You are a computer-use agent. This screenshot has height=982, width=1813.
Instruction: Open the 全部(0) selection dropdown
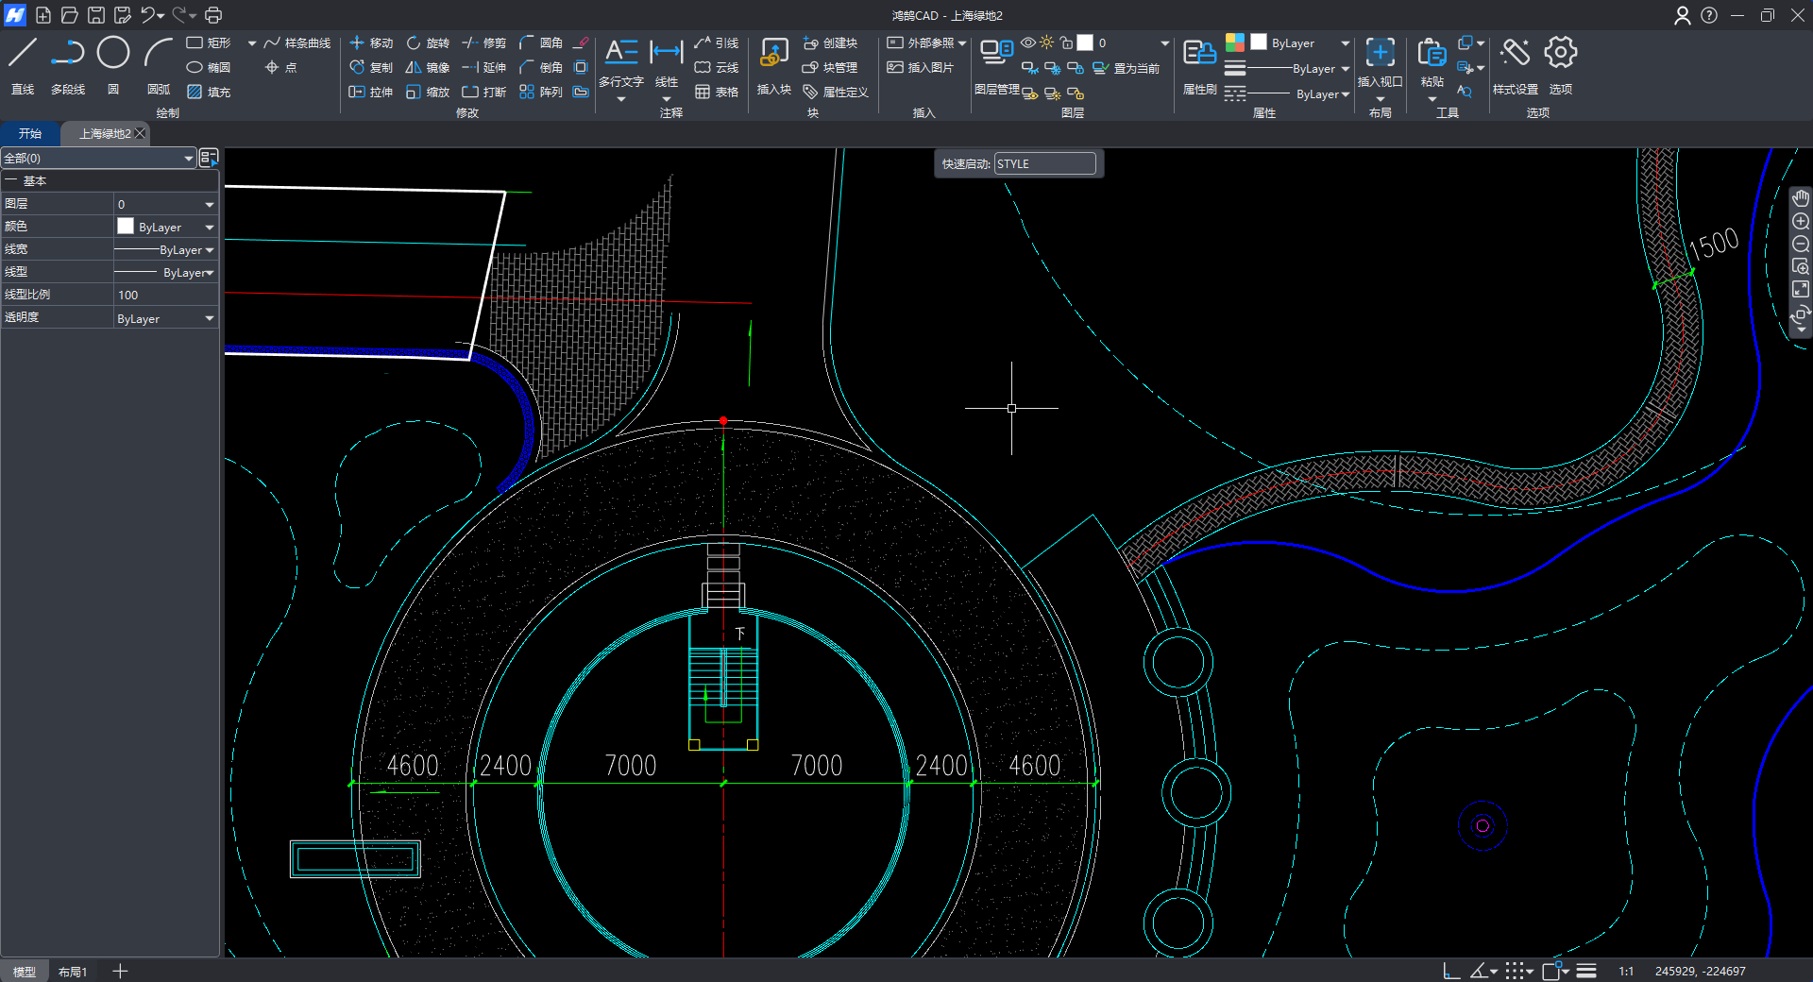click(188, 159)
